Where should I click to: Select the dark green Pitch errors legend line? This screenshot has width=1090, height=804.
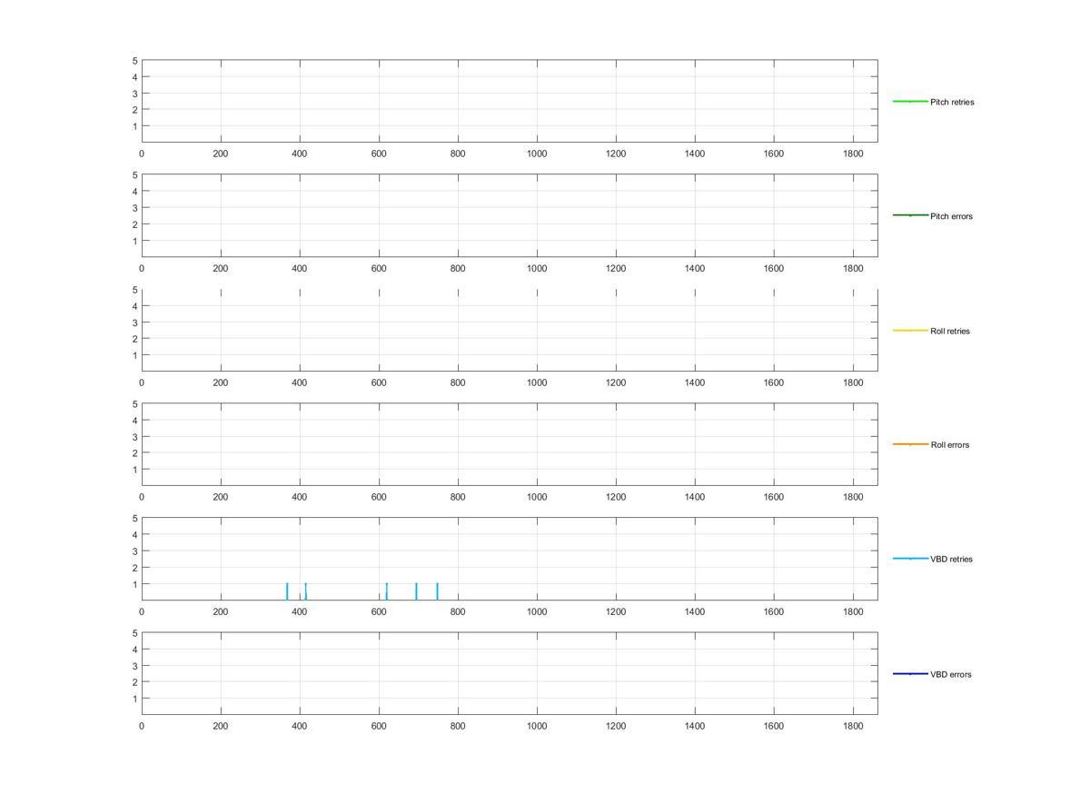pos(910,215)
